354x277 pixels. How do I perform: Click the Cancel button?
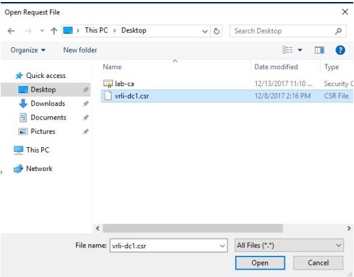[318, 263]
